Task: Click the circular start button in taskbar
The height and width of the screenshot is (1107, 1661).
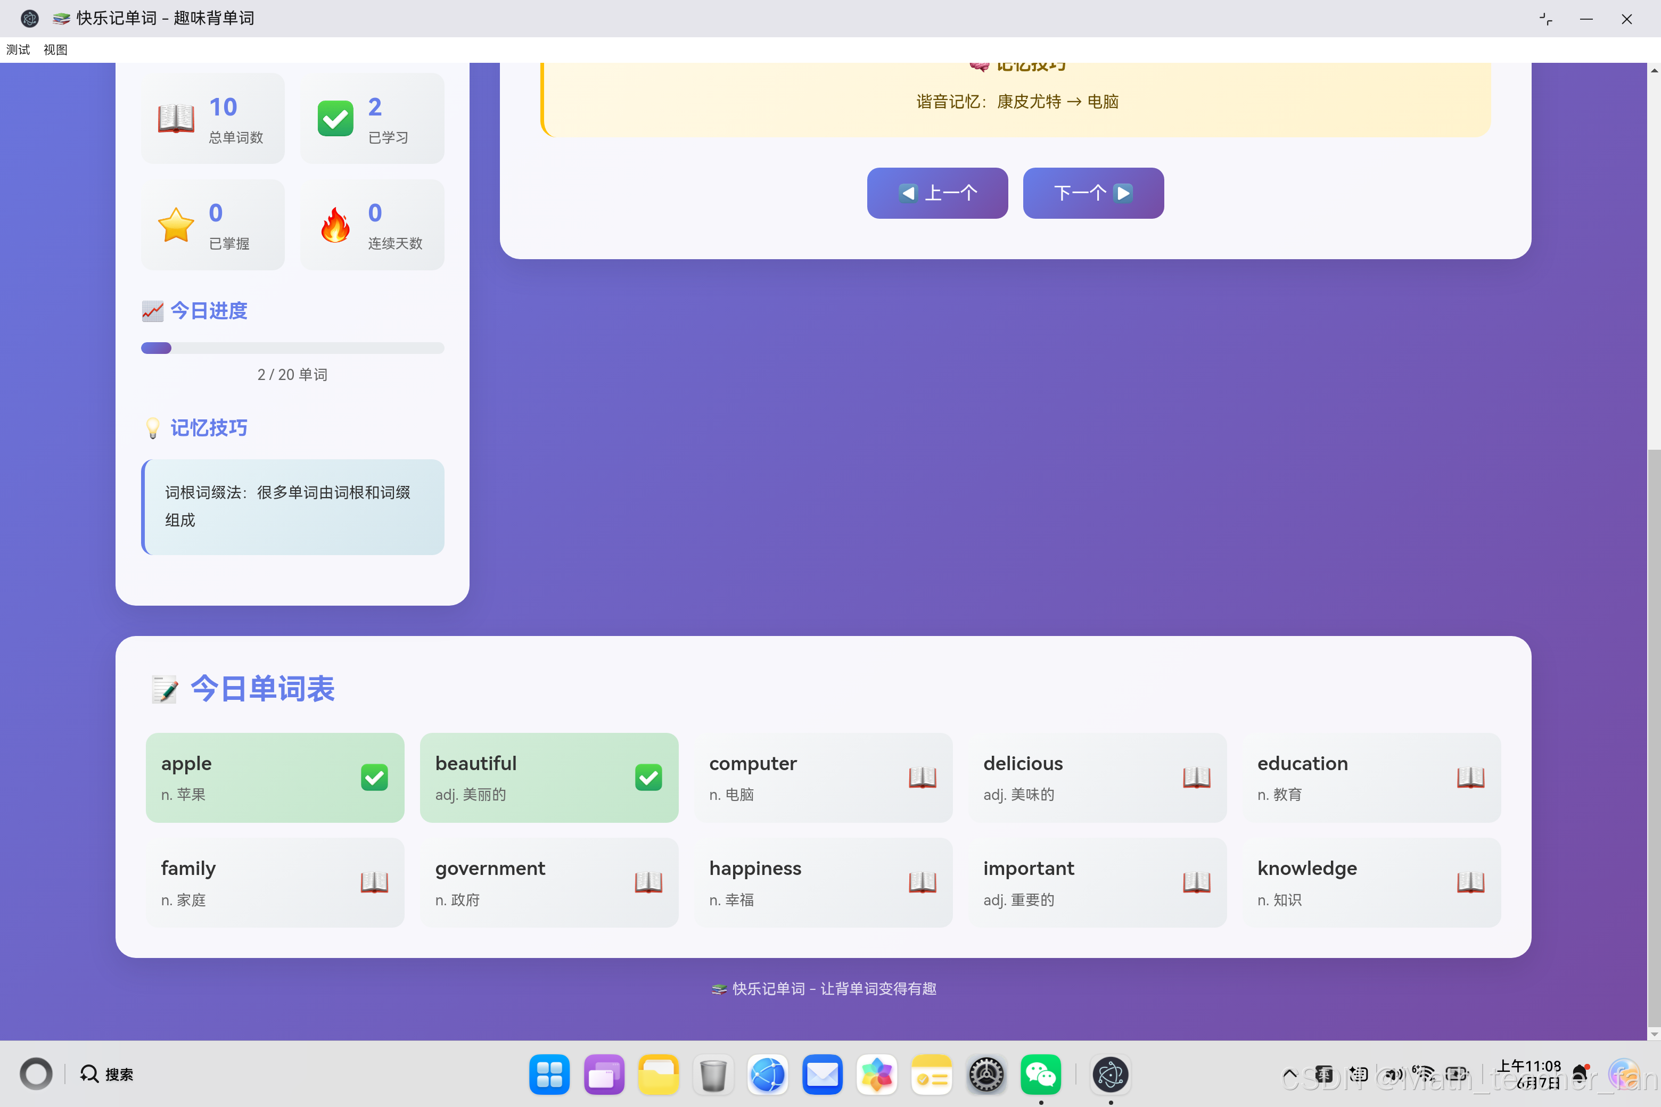Action: pos(36,1074)
